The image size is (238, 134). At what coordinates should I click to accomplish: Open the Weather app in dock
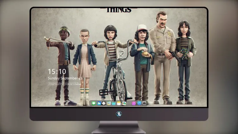(x=99, y=103)
